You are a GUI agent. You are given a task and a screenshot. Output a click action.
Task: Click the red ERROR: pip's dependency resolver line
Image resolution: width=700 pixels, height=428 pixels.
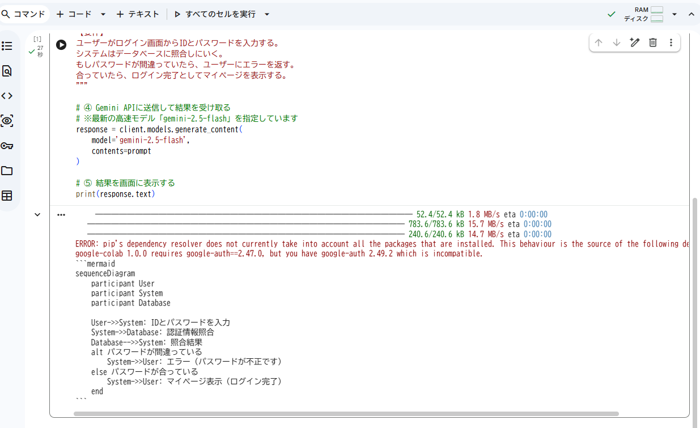point(382,244)
